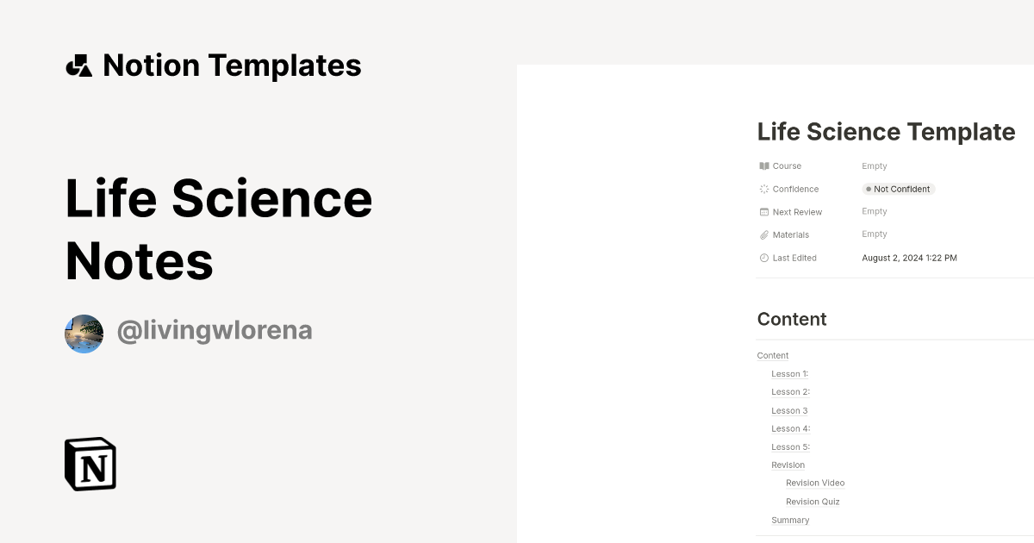This screenshot has height=543, width=1034.
Task: Click the Materials Empty value field
Action: (x=874, y=234)
